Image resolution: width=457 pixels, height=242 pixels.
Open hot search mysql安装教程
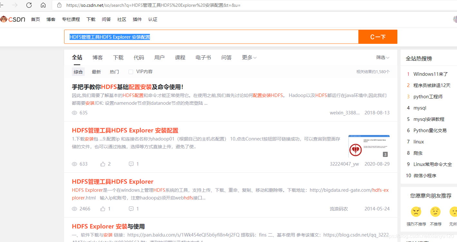(x=429, y=119)
